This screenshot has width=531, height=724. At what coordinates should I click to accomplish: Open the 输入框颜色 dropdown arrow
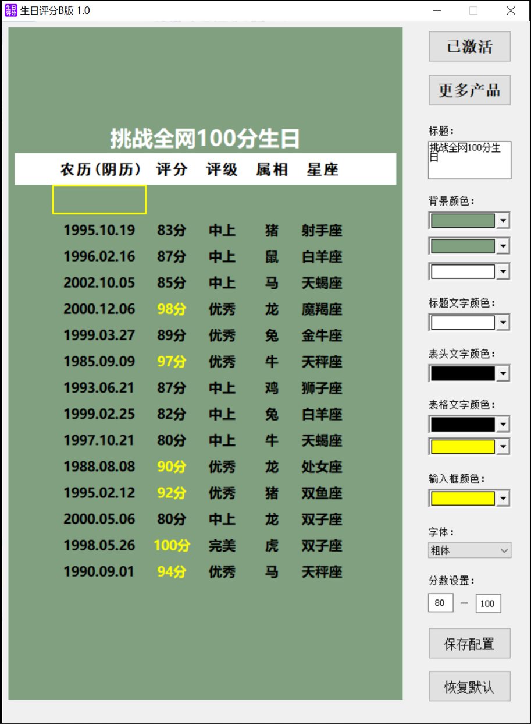[503, 498]
